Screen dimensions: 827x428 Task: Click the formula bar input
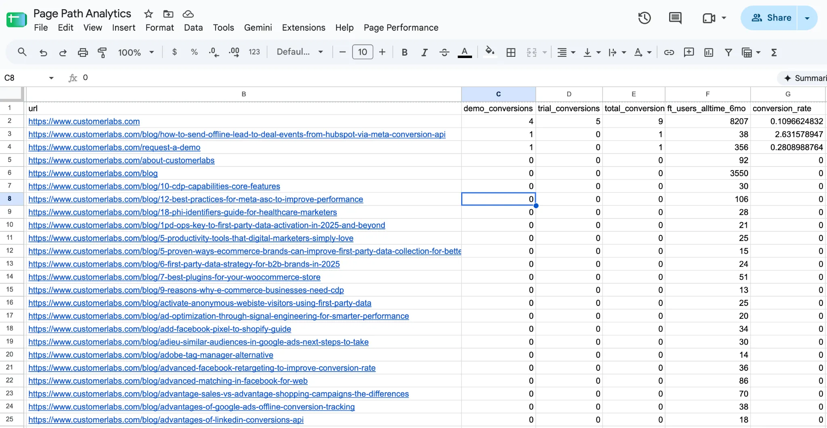[x=428, y=78]
